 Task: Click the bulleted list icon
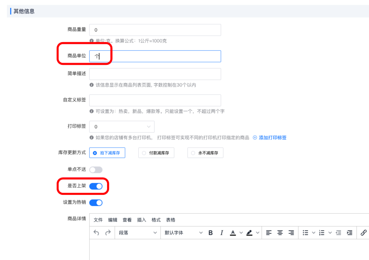pos(306,232)
